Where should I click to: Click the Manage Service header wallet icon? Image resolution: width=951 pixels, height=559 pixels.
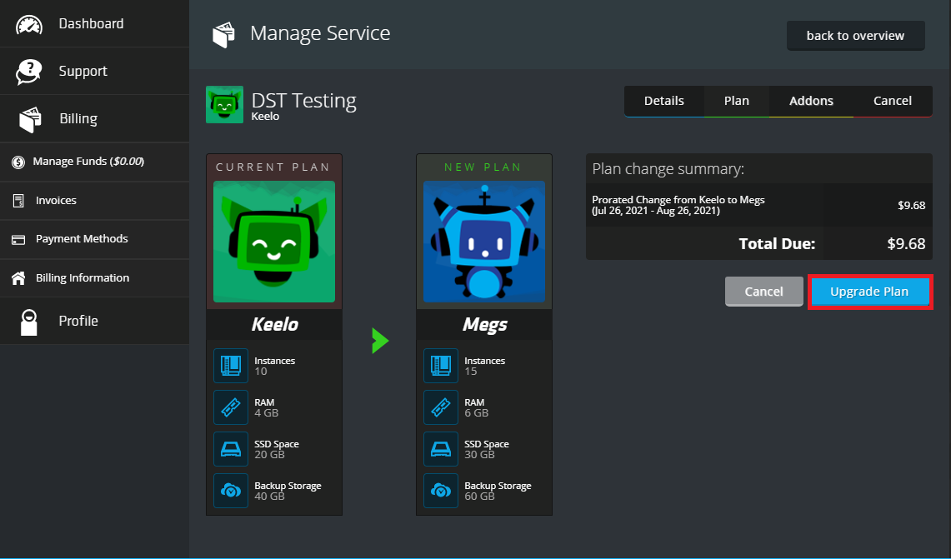pos(224,34)
